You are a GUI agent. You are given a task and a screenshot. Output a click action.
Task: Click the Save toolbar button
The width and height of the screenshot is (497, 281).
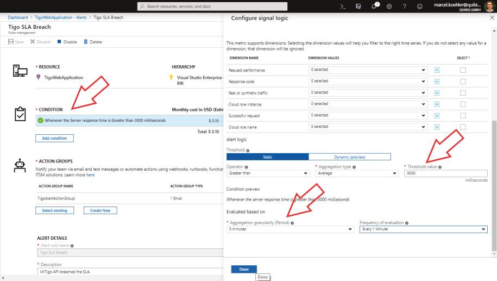[x=16, y=42]
